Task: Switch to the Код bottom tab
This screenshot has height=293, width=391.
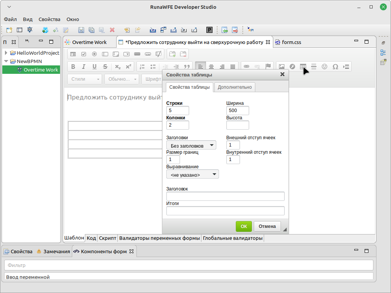Action: pos(91,238)
